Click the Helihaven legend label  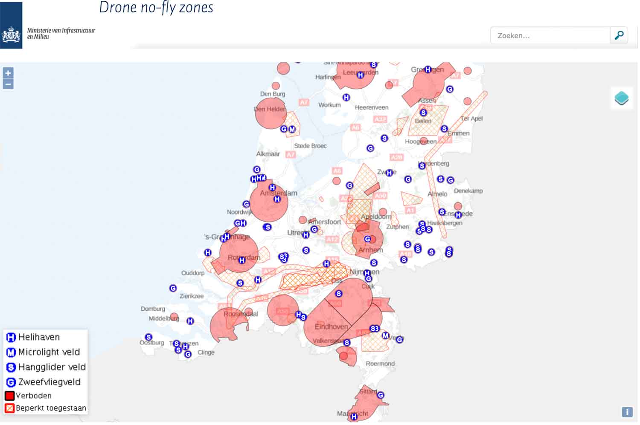pyautogui.click(x=39, y=337)
